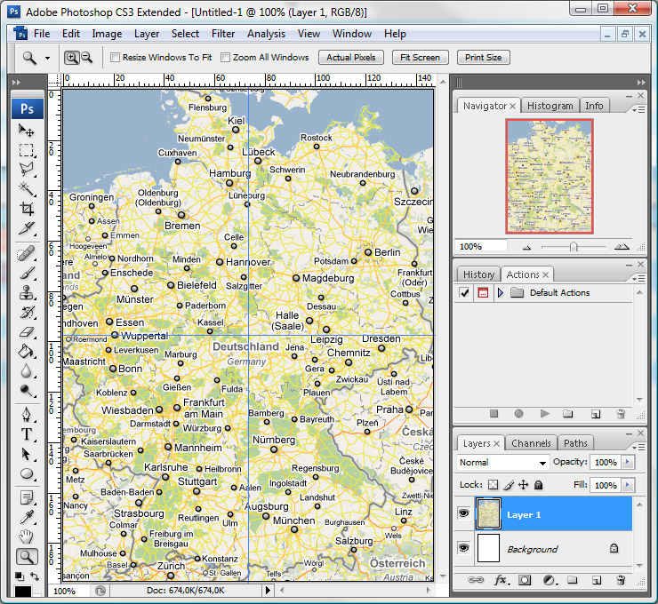Select the Dodge tool
Image resolution: width=658 pixels, height=604 pixels.
pos(27,390)
